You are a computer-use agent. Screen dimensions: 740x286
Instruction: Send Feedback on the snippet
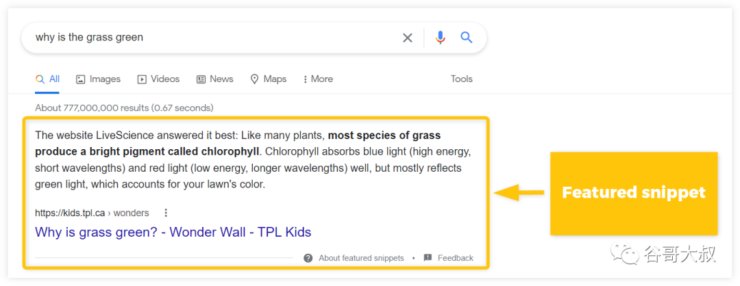[x=456, y=258]
